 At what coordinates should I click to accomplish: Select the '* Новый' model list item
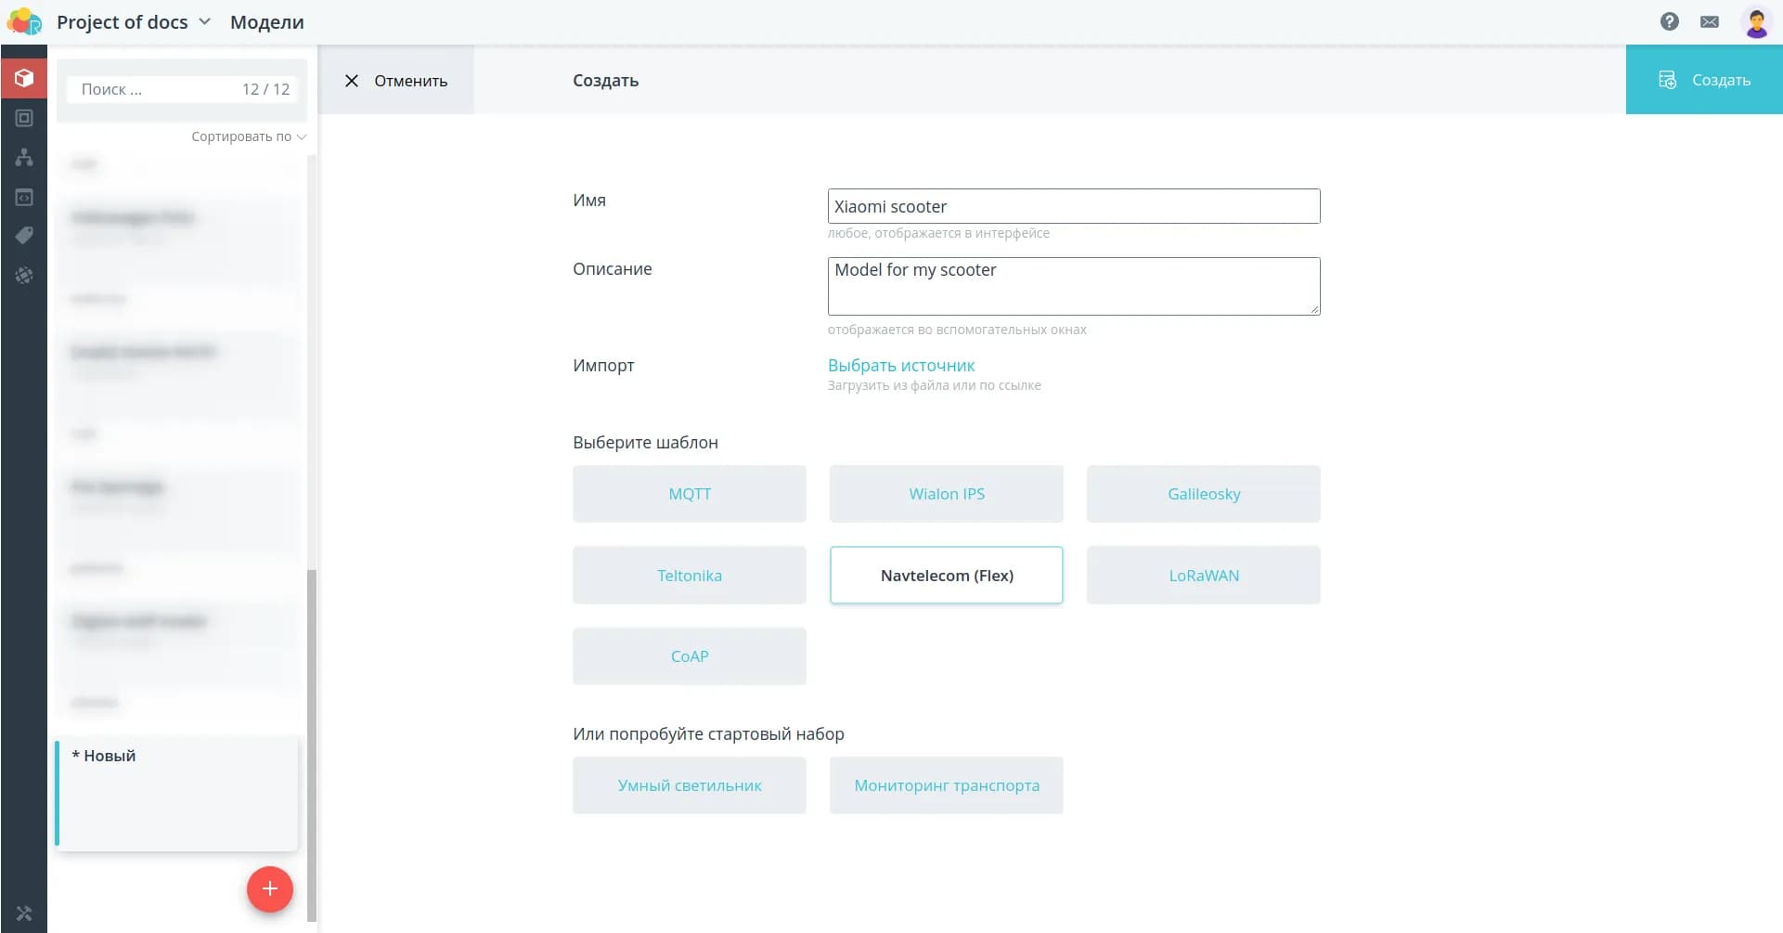click(x=176, y=793)
